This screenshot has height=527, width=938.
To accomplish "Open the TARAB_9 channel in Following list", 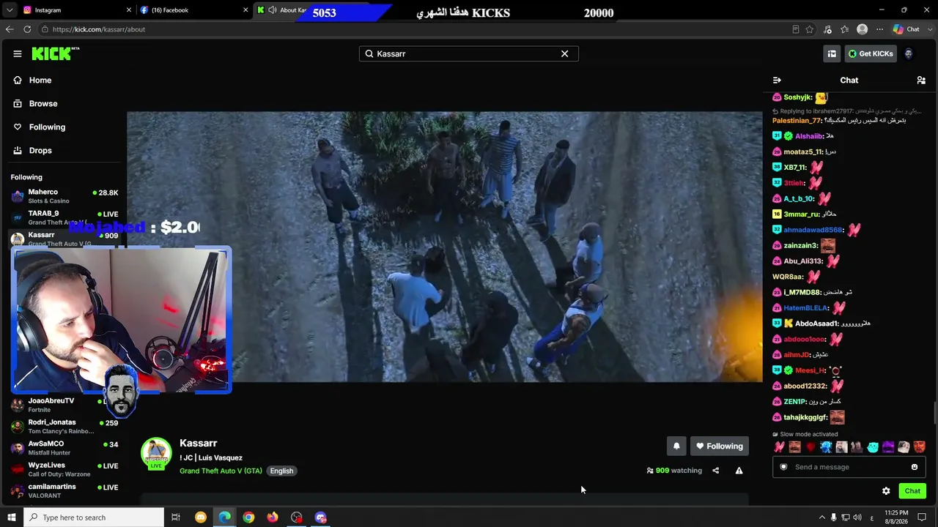I will [64, 217].
